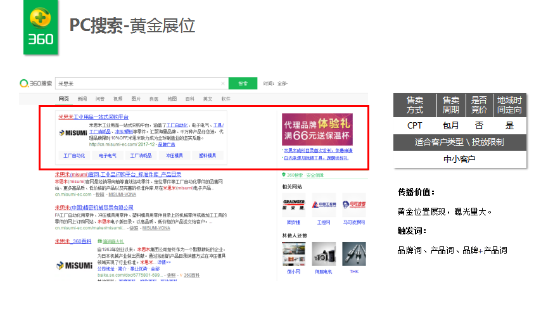This screenshot has width=553, height=311.
Task: Click the MISUMI-VONA link under the first result
Action: click(x=122, y=194)
